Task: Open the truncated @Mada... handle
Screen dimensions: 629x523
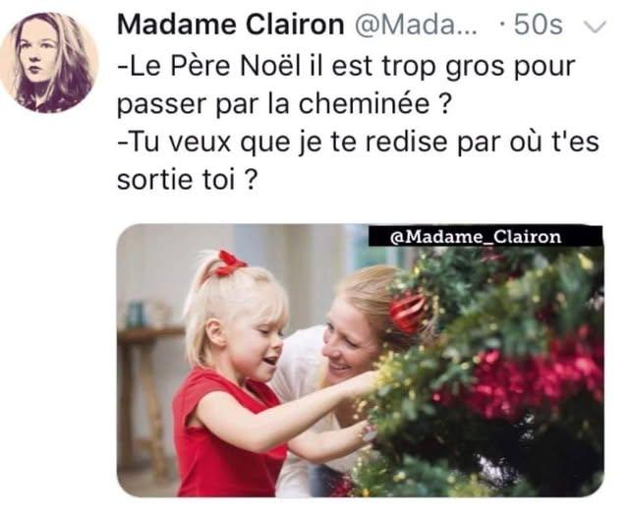Action: 416,26
